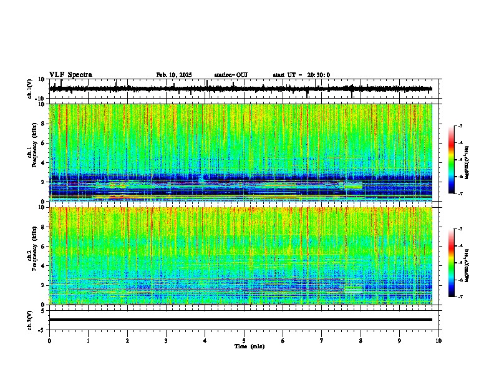Click the "-7" label on ch.2 color bar
Viewport: 494px width, 382px height.
point(460,297)
